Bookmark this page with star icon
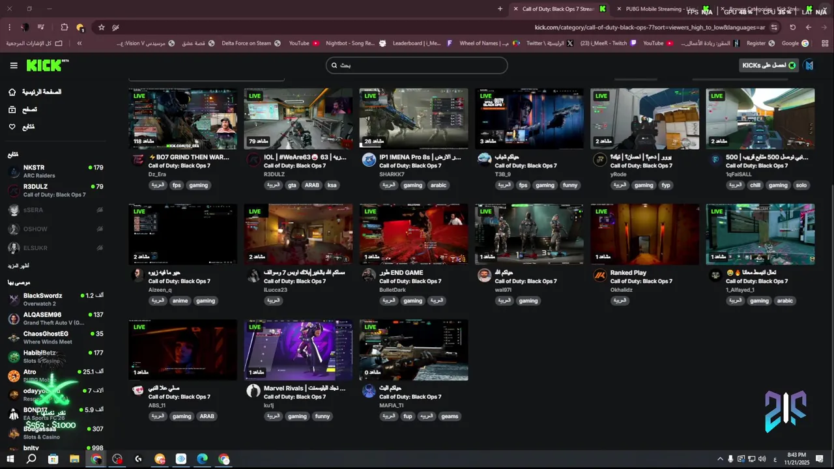This screenshot has width=834, height=469. 101,27
